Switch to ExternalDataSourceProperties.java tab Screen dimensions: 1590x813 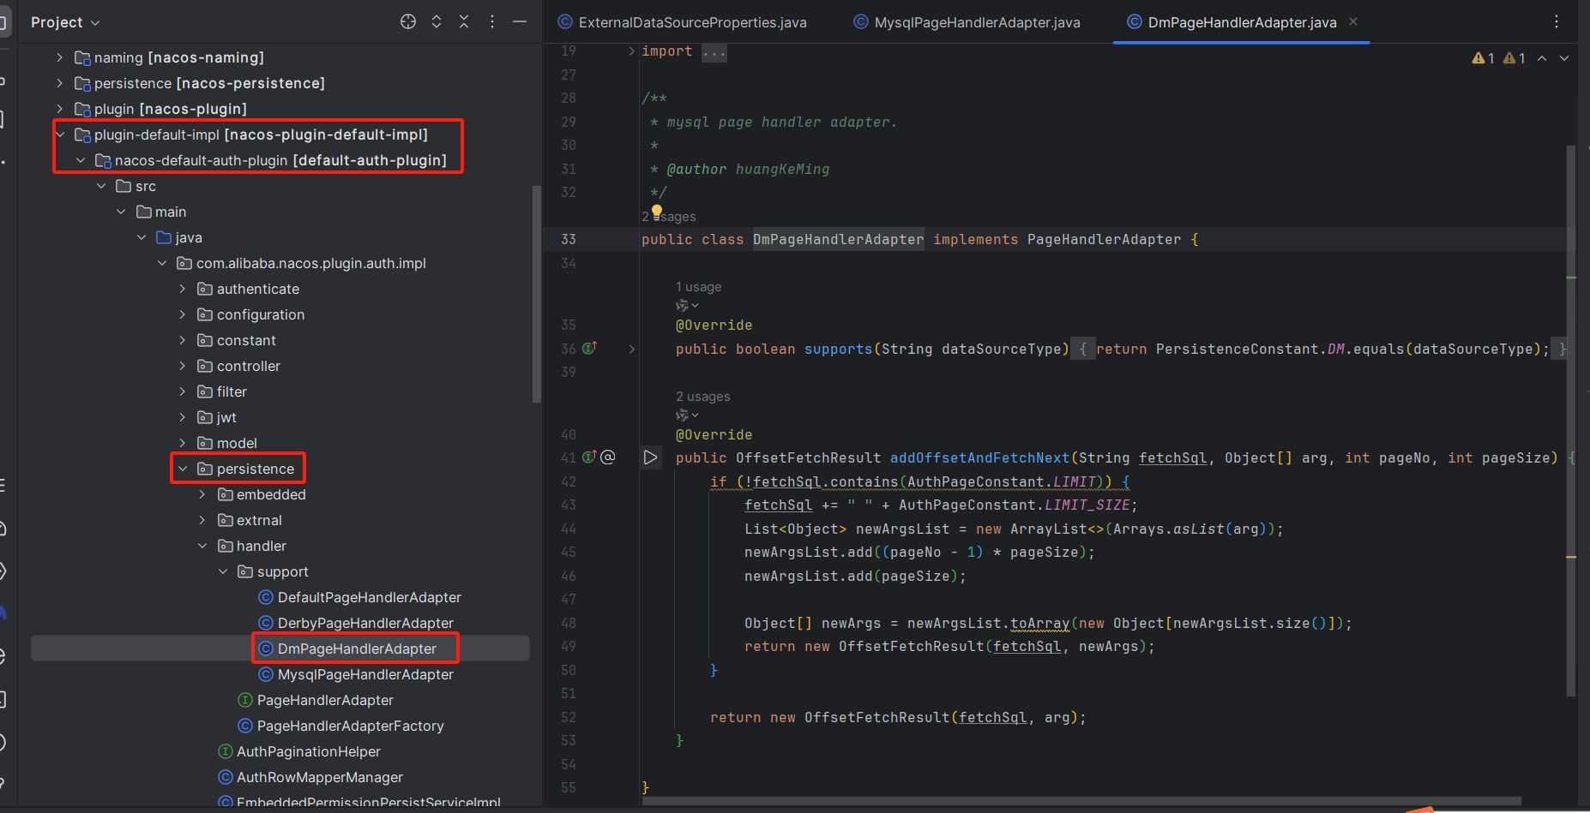(x=682, y=22)
